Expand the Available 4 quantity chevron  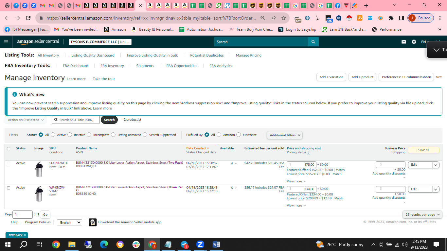point(236,163)
